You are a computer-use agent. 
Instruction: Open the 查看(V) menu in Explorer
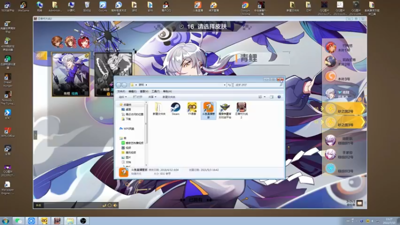(144, 91)
